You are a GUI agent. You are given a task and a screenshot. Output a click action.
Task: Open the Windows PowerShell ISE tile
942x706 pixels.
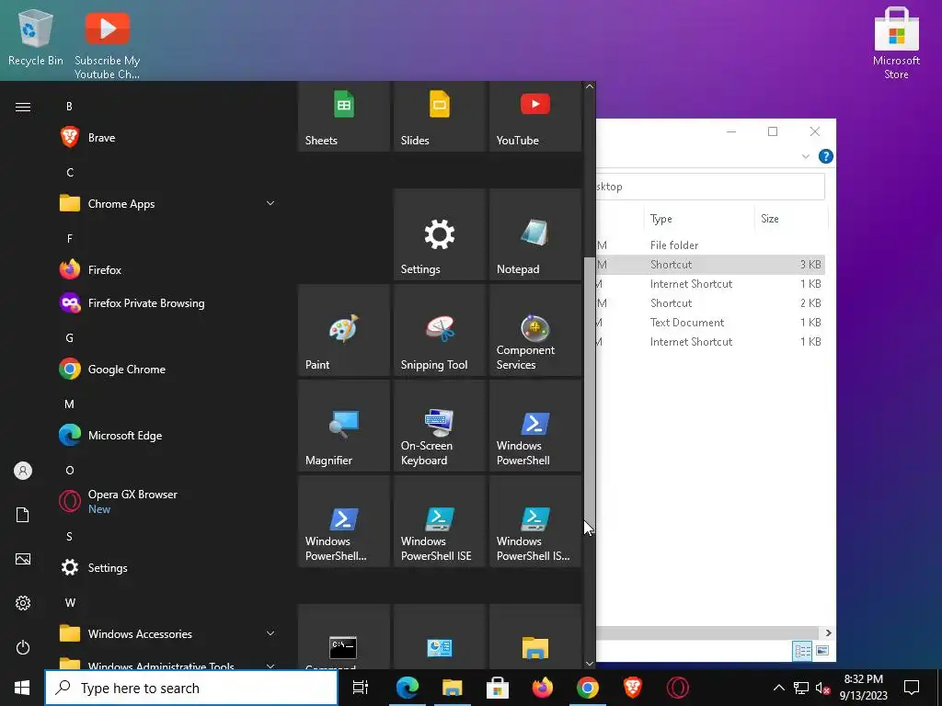[x=439, y=521]
